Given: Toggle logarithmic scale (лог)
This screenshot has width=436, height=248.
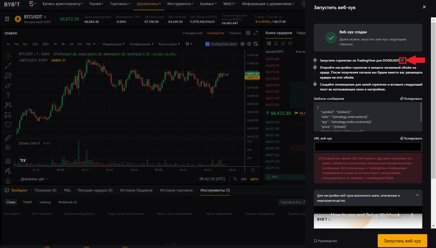Looking at the screenshot, I should pyautogui.click(x=244, y=179).
